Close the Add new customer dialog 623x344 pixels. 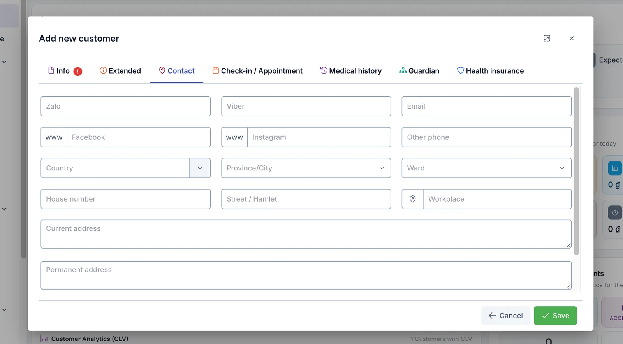tap(572, 39)
